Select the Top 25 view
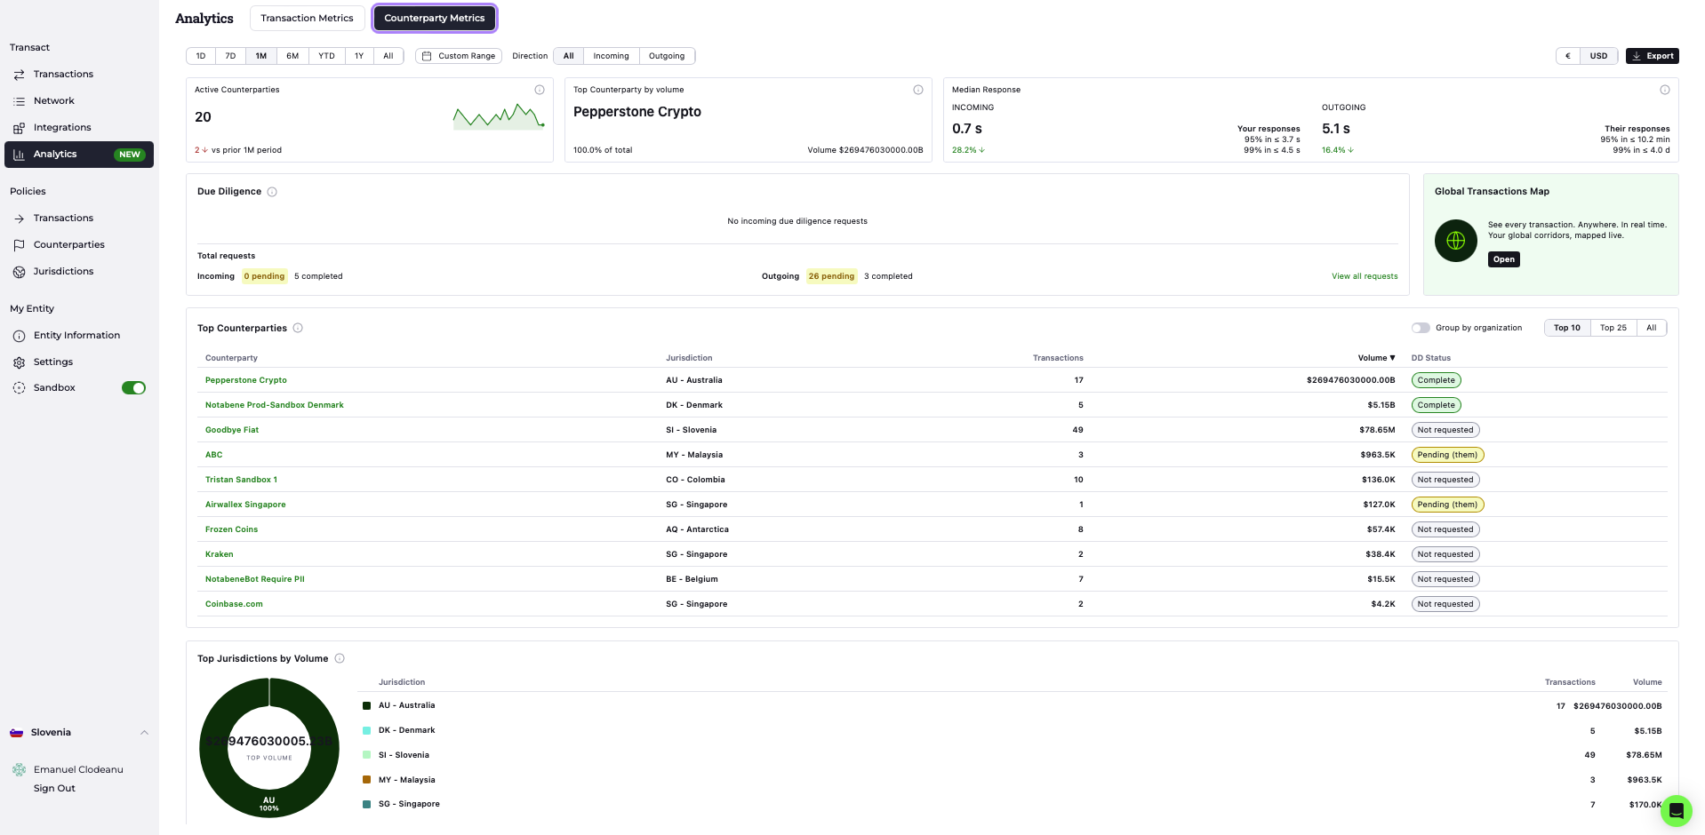 click(x=1613, y=328)
